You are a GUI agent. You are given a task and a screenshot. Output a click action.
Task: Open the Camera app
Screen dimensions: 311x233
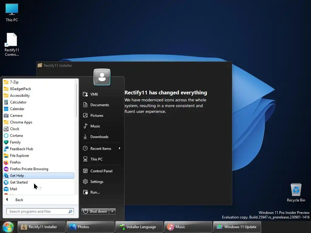39,116
